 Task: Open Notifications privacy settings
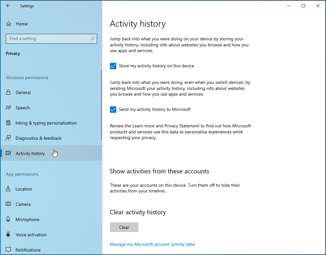tap(28, 250)
